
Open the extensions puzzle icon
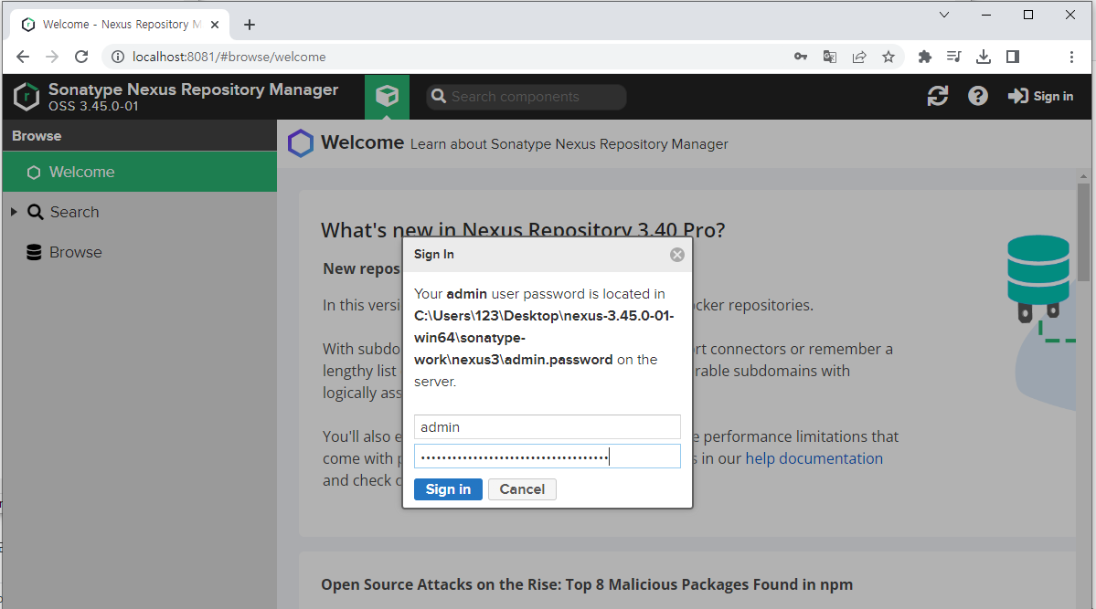coord(925,57)
